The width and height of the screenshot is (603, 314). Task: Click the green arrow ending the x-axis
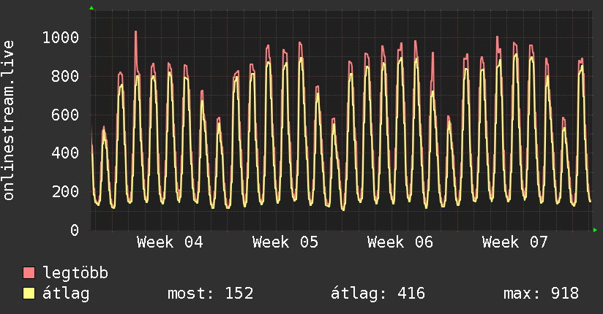click(x=595, y=230)
